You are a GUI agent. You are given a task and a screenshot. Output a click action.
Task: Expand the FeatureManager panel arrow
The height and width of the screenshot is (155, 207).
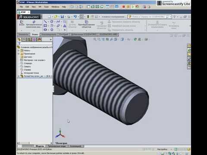(51, 40)
